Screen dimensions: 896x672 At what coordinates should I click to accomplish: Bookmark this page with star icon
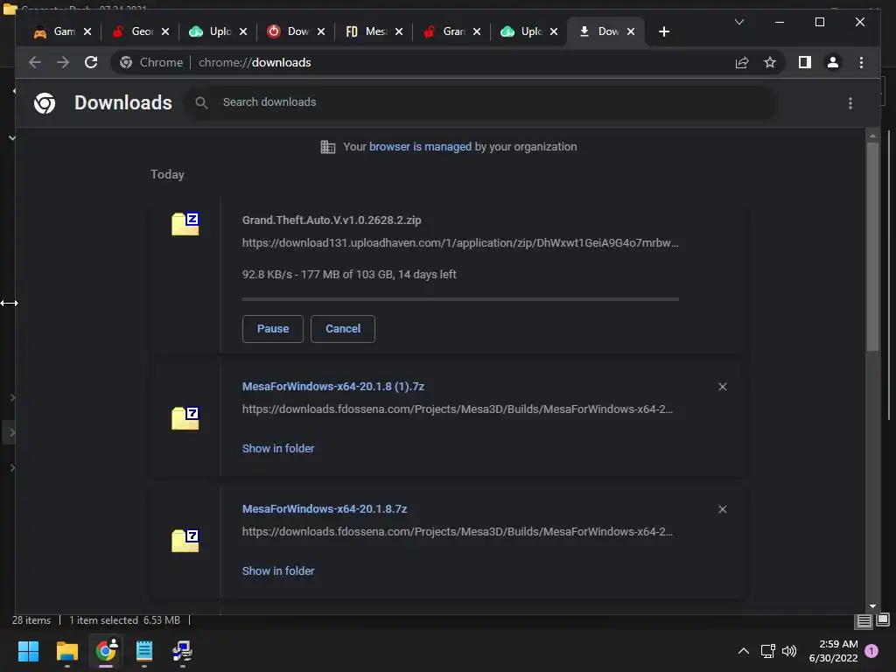coord(770,62)
